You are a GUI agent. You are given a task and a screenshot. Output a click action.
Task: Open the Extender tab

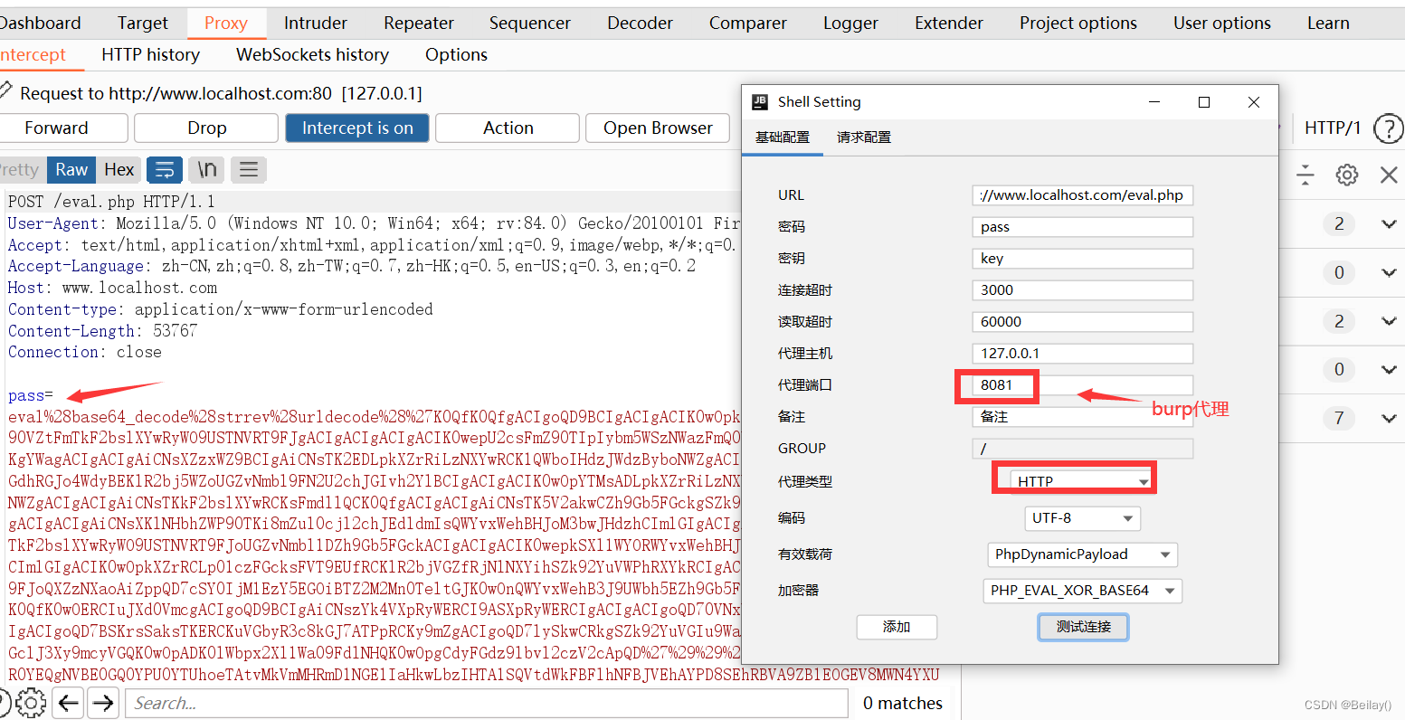pyautogui.click(x=949, y=23)
